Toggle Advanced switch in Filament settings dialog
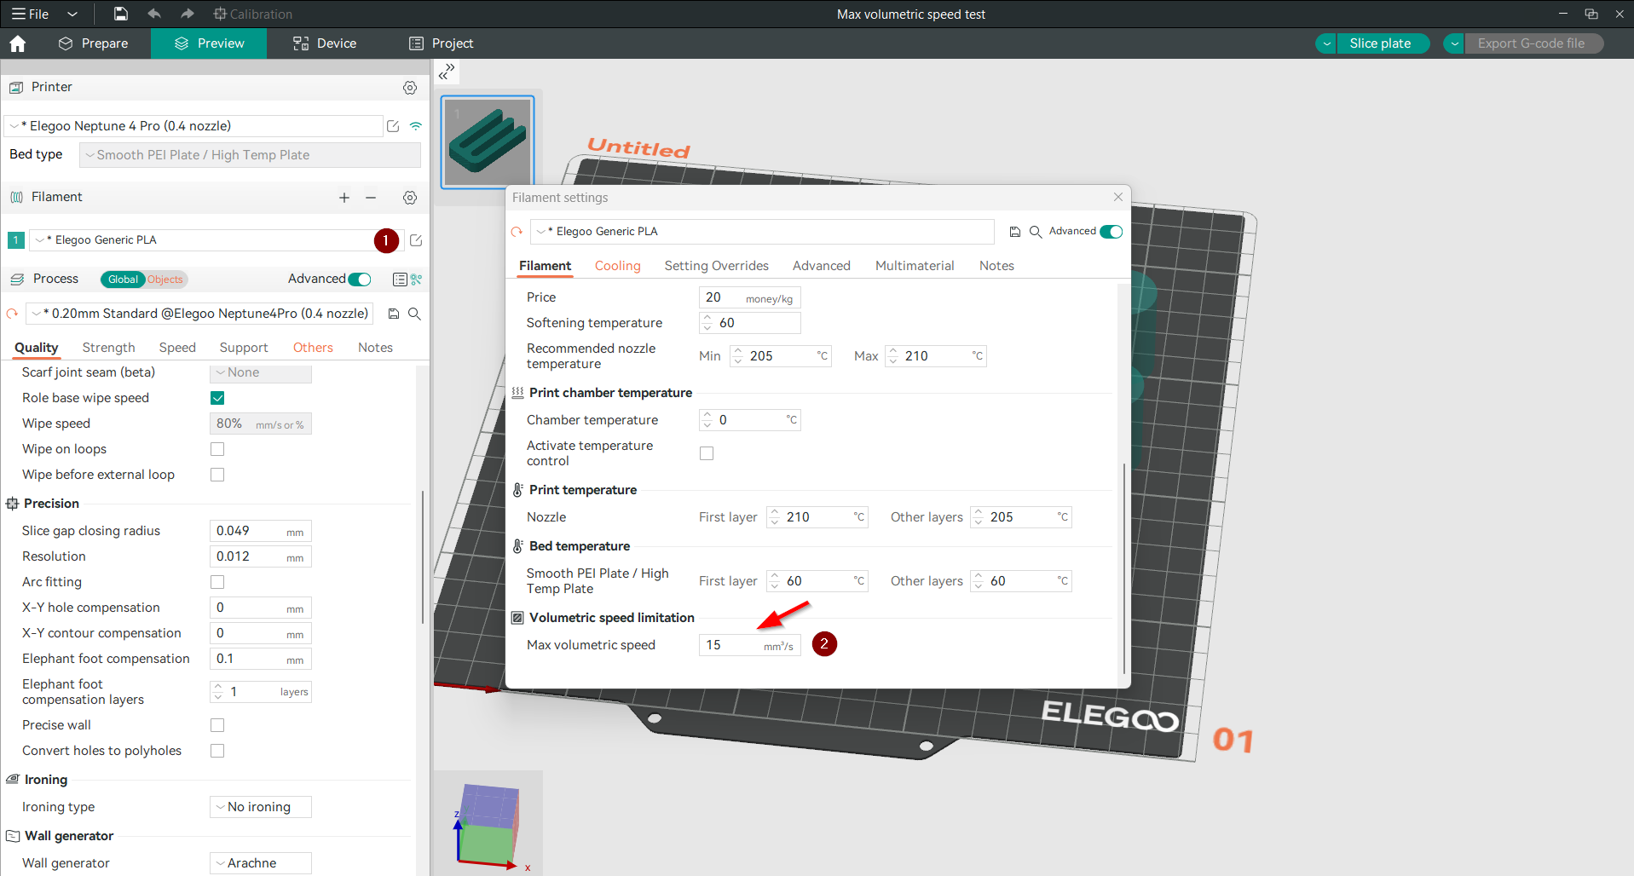This screenshot has height=876, width=1634. click(1111, 232)
